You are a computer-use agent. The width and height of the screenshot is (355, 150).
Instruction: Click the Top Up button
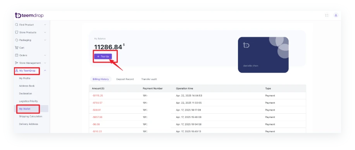pos(103,56)
